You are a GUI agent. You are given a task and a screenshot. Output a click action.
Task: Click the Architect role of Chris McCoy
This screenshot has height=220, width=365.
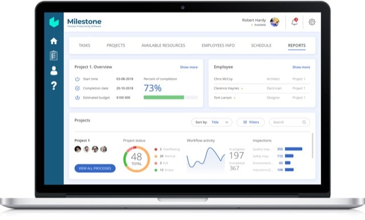273,79
